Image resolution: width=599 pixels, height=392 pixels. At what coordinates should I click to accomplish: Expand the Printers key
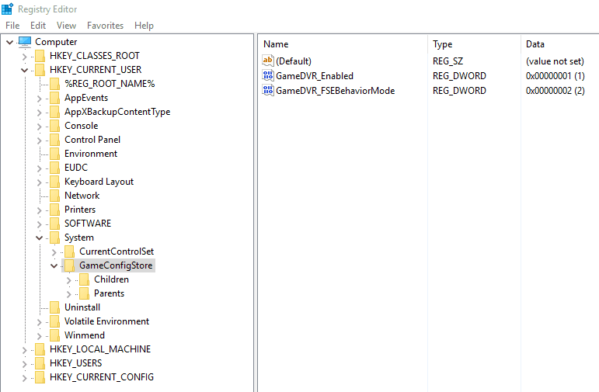pyautogui.click(x=40, y=210)
